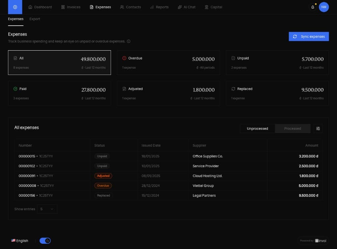Viewport: 337px width, 249px height.
Task: Filter by the Overdue summary card
Action: click(x=168, y=63)
